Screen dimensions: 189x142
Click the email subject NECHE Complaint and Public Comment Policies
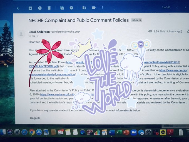[x=79, y=20]
